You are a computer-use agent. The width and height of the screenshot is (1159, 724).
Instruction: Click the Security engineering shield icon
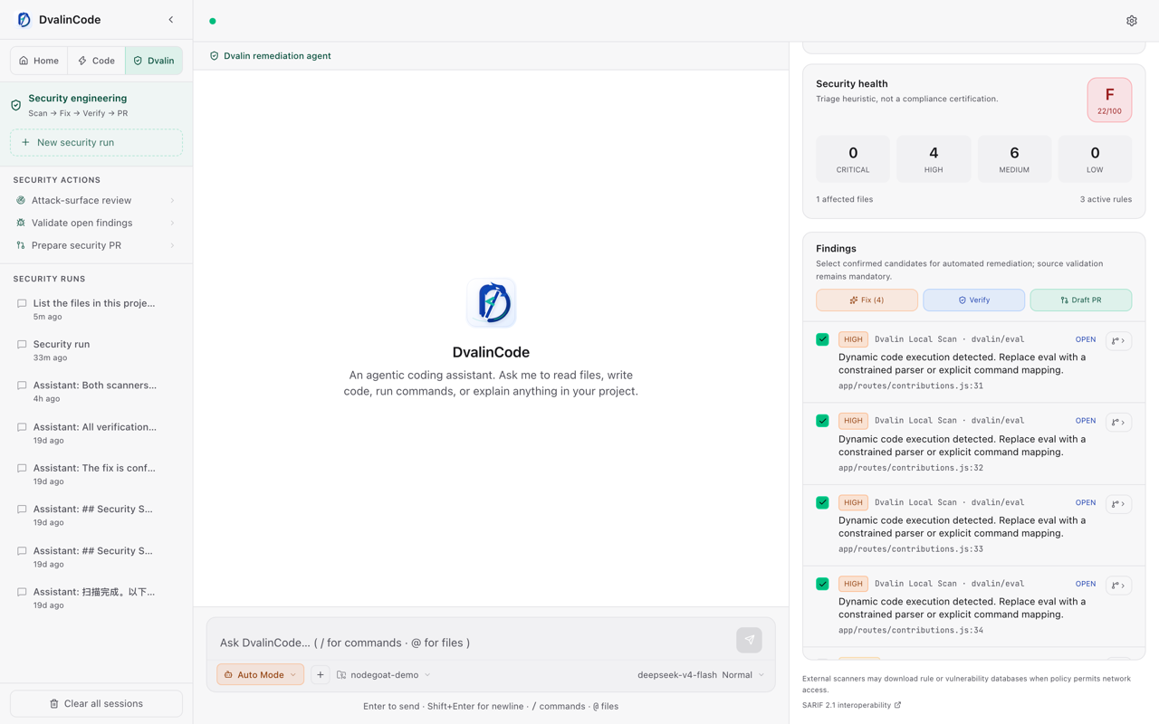[x=16, y=105]
